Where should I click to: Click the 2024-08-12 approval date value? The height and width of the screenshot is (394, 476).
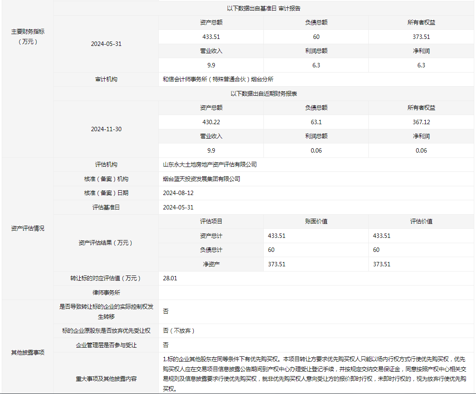click(178, 193)
